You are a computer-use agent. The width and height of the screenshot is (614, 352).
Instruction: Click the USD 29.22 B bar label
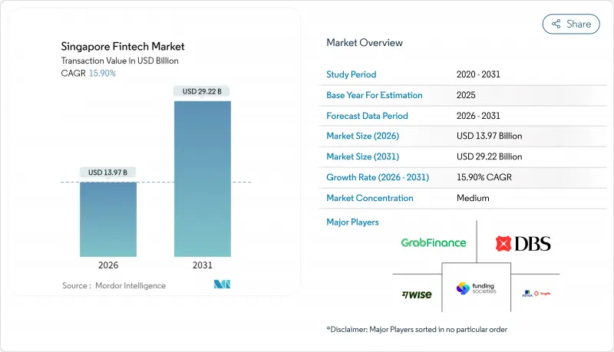pos(203,91)
